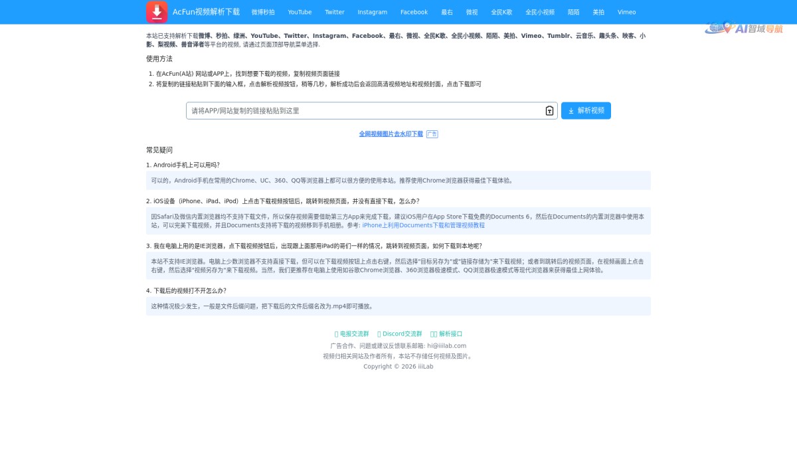Click the 广告 badge beside the watermark link
Screen dimensions: 797x465
coord(432,134)
